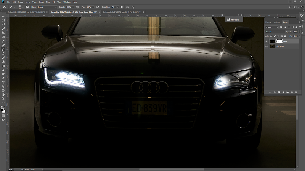Screen dimensions: 305x171
Task: Select the Front Light layer thumbnail
Action: click(x=272, y=46)
